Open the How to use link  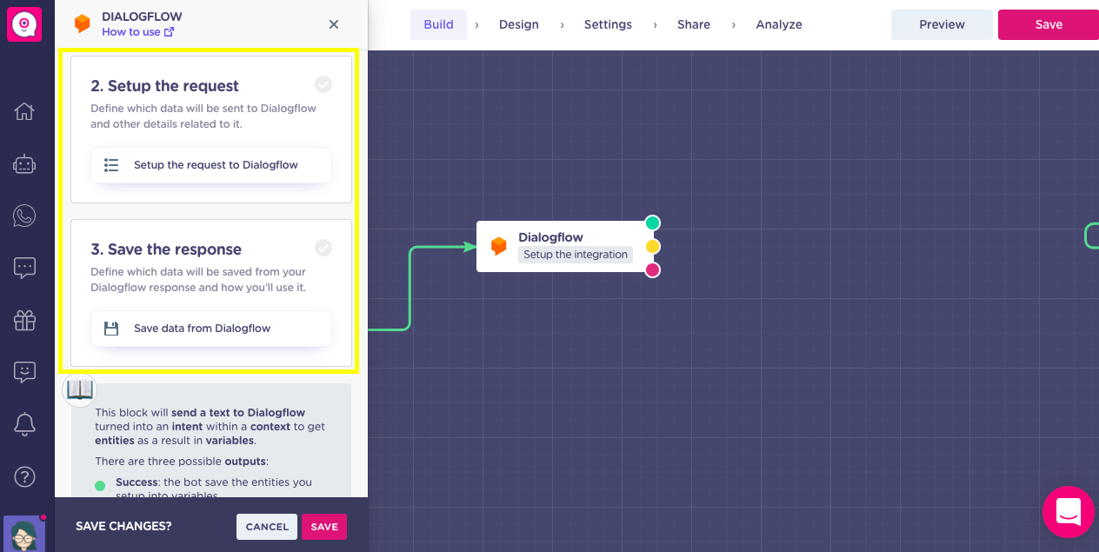point(137,32)
